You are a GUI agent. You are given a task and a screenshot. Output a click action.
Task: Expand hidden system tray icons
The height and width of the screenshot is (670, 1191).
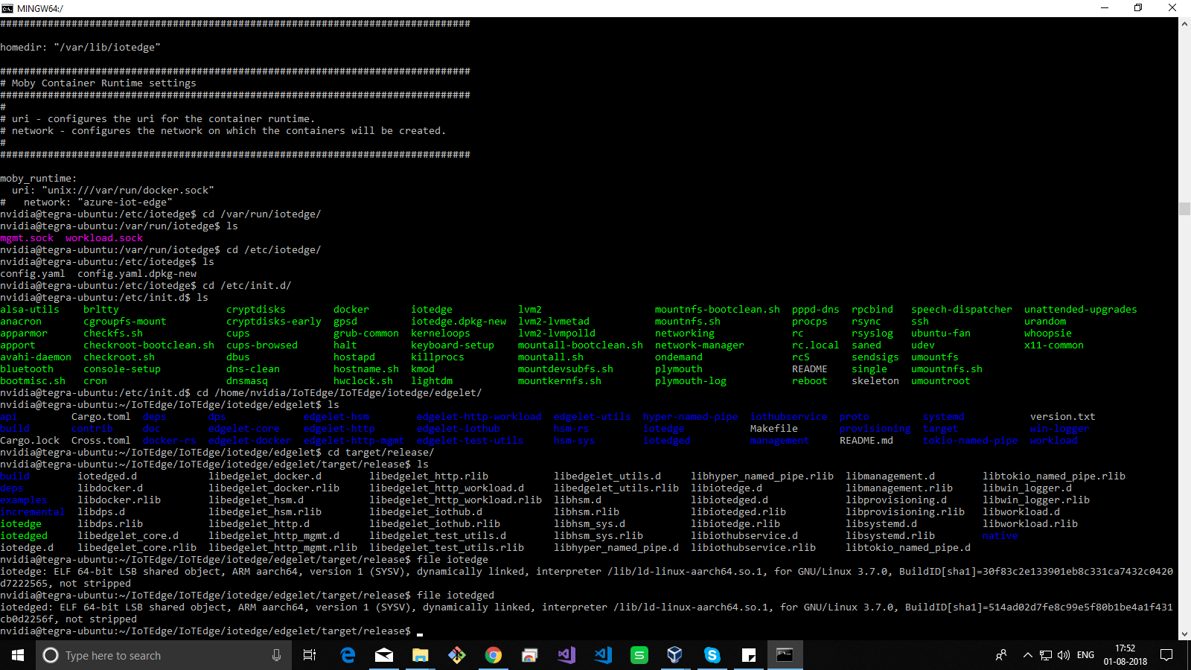(1027, 655)
